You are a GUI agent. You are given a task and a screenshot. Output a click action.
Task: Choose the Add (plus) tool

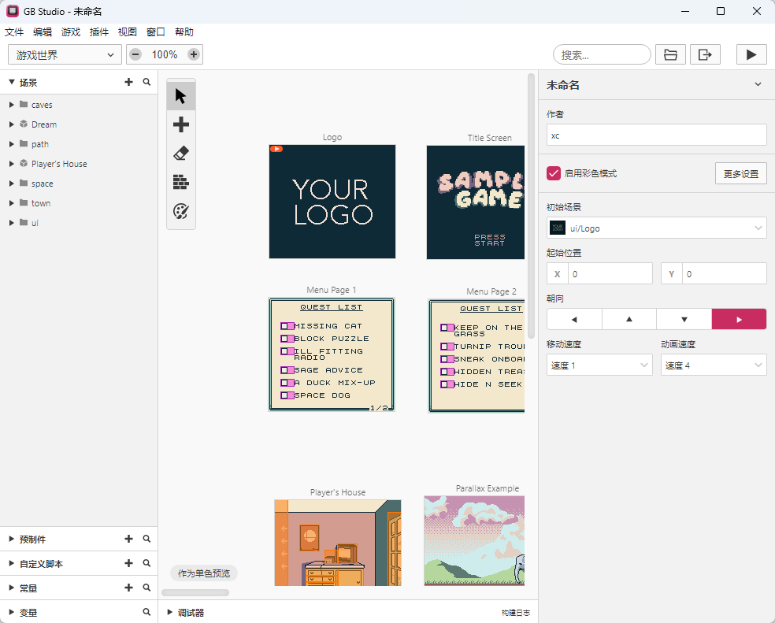point(181,124)
